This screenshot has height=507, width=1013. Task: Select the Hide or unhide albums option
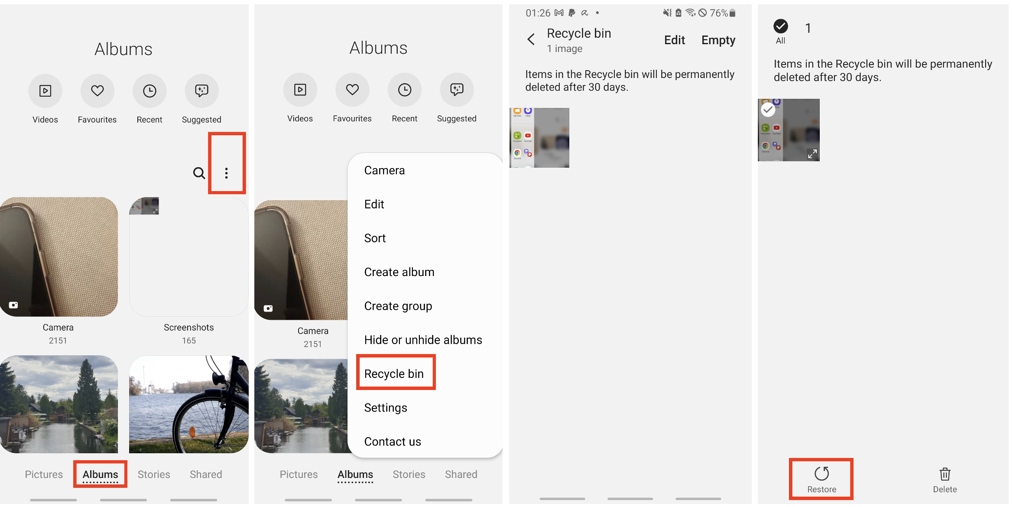[x=423, y=339]
